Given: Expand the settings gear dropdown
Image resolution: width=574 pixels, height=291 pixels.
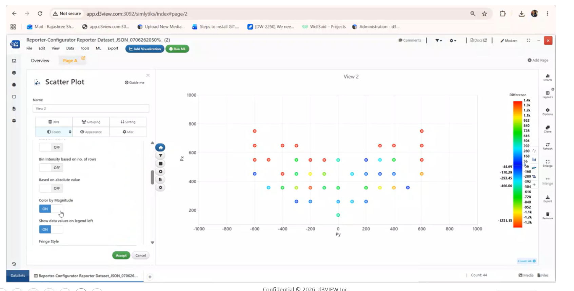Looking at the screenshot, I should point(453,41).
